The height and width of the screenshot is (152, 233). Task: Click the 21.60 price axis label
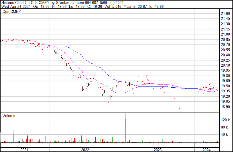click(x=225, y=13)
